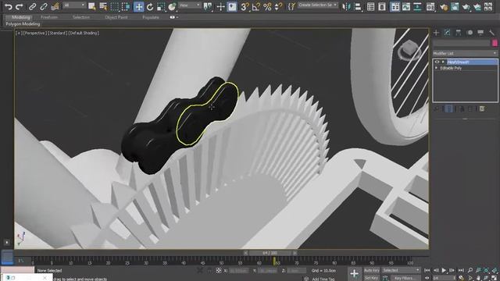Open the Rendered Frame Window icon
The image size is (500, 281).
(x=455, y=6)
